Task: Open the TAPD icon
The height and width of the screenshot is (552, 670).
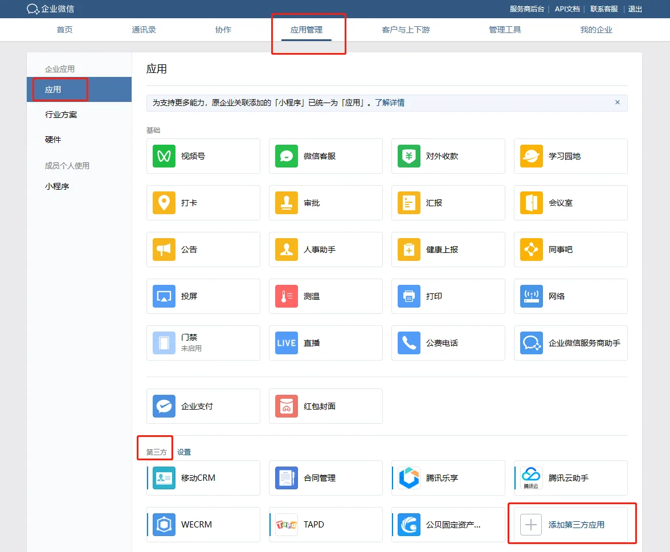Action: pyautogui.click(x=286, y=524)
